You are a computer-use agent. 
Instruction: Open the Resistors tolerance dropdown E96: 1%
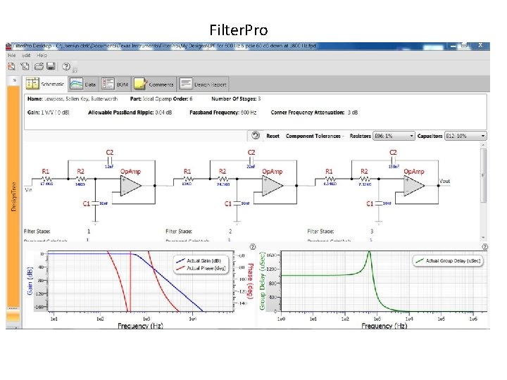coord(394,136)
